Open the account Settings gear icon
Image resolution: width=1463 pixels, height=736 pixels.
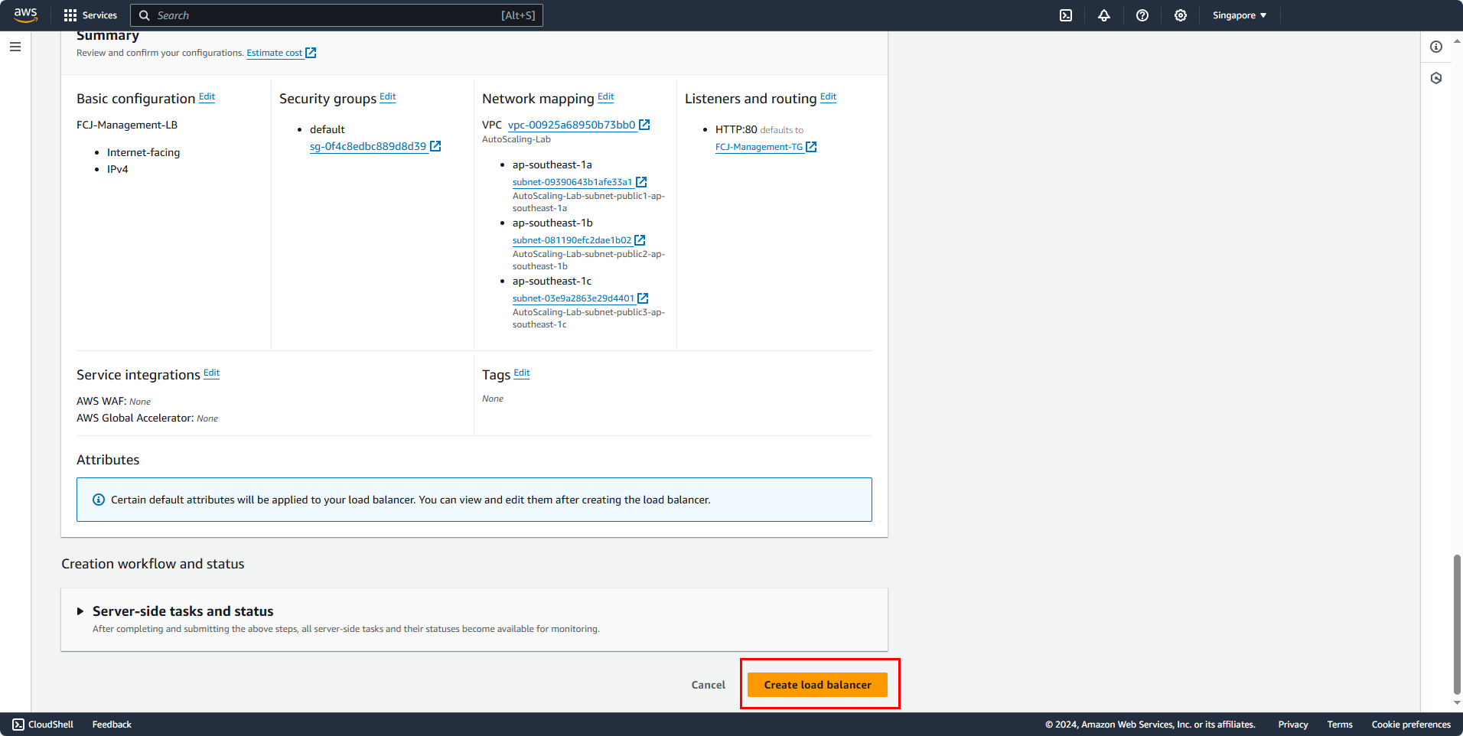click(1181, 15)
